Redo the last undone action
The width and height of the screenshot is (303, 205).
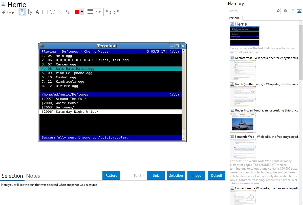coord(116,12)
